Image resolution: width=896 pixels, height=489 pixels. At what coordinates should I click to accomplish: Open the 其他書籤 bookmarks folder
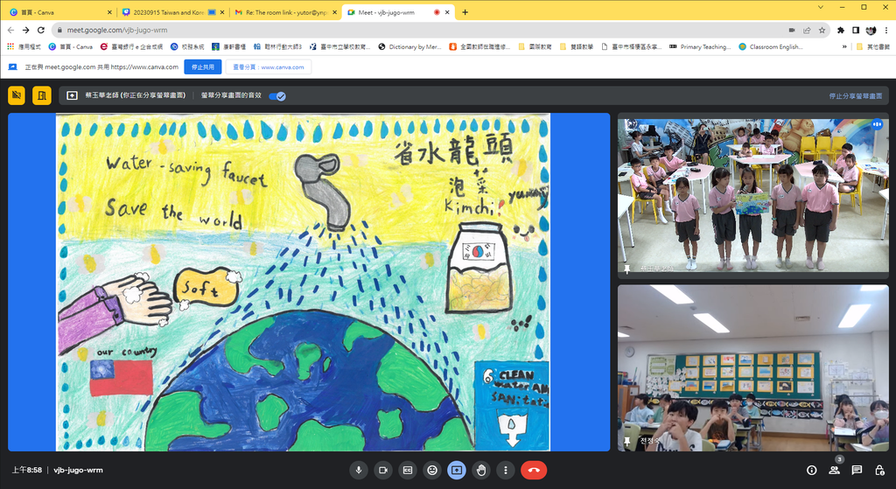pos(872,47)
